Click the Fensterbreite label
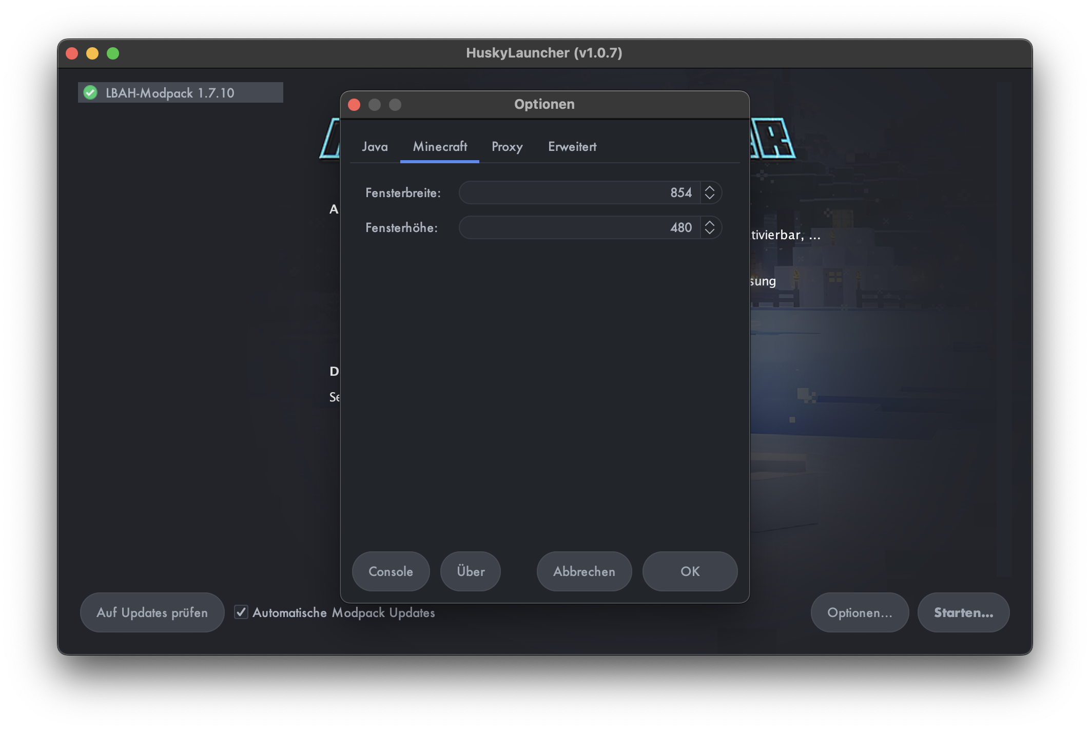This screenshot has width=1090, height=731. click(x=403, y=193)
